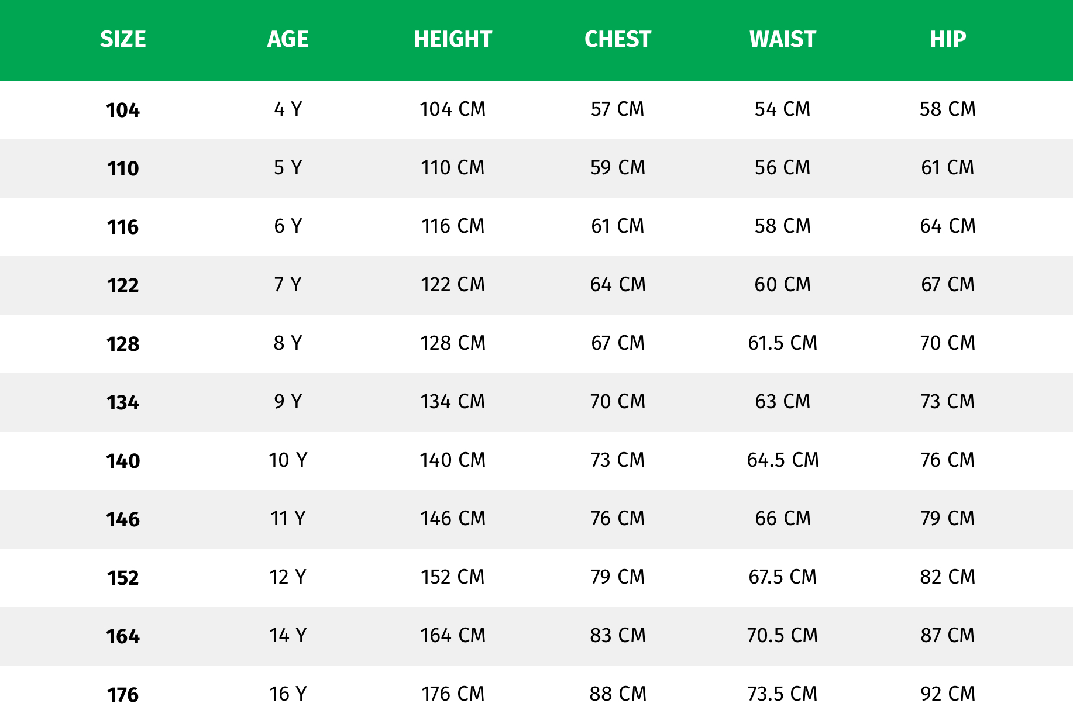Viewport: 1073px width, 724px height.
Task: Click the waist value '73.5 CM'
Action: 783,694
